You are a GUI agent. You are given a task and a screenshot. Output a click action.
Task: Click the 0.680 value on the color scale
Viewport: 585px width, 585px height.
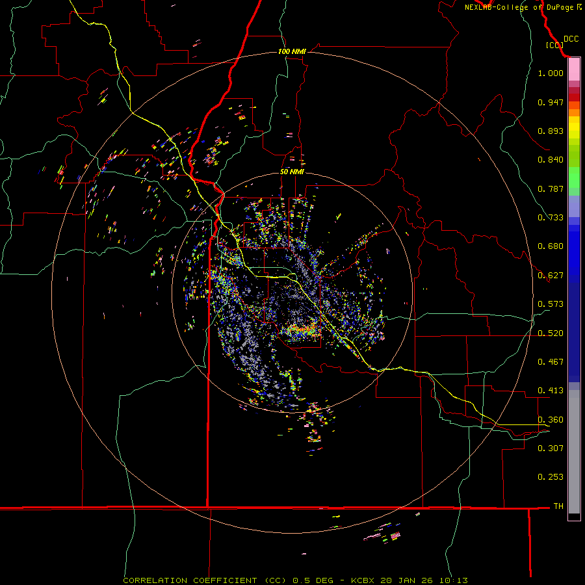(551, 246)
